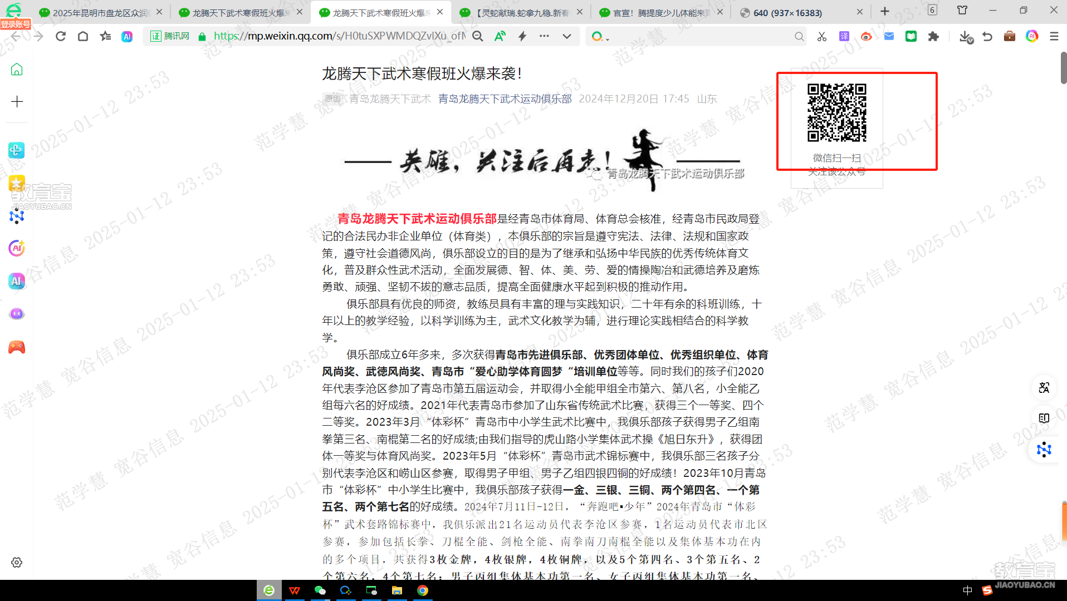Reload the current page
The image size is (1067, 601).
pyautogui.click(x=61, y=36)
